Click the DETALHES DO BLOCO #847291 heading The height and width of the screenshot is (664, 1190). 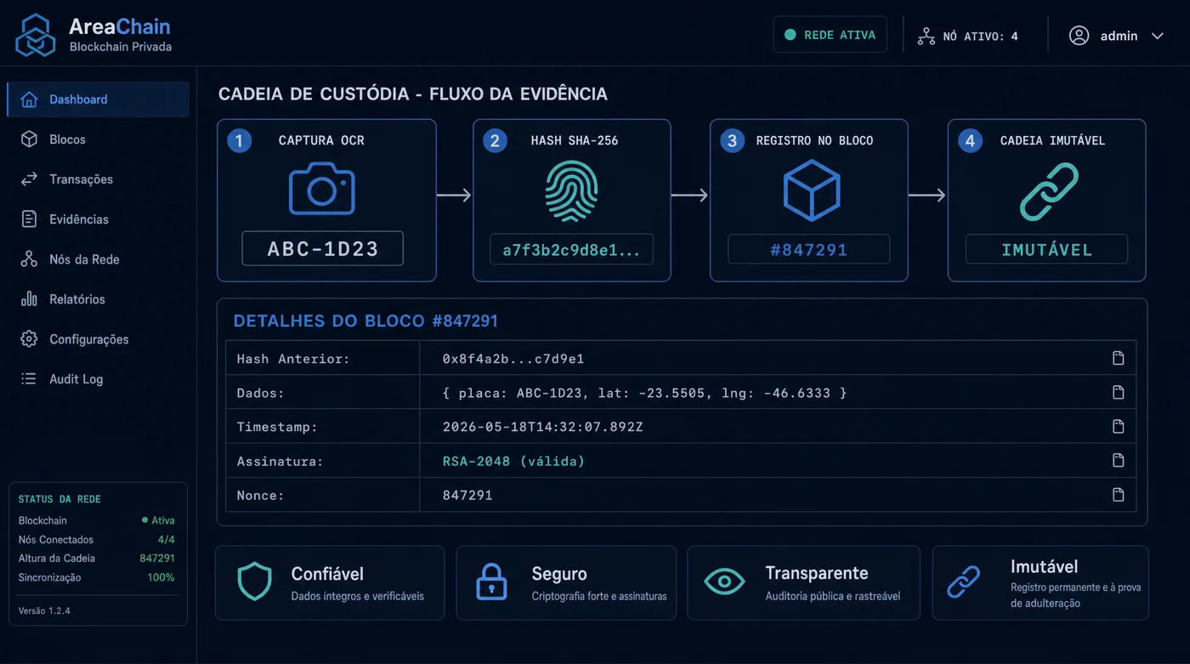coord(365,321)
